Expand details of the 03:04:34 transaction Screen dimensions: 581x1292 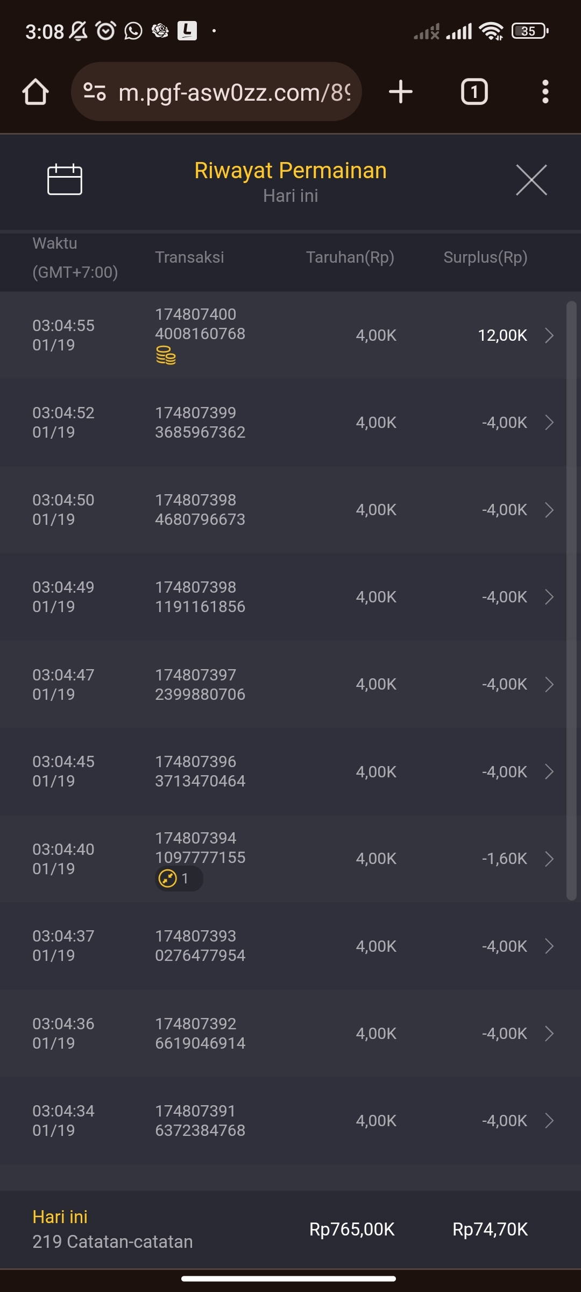pos(549,1121)
